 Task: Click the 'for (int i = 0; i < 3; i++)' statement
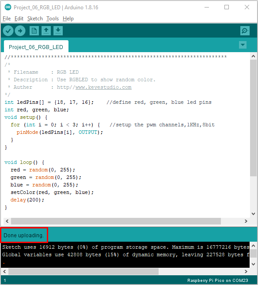point(55,125)
